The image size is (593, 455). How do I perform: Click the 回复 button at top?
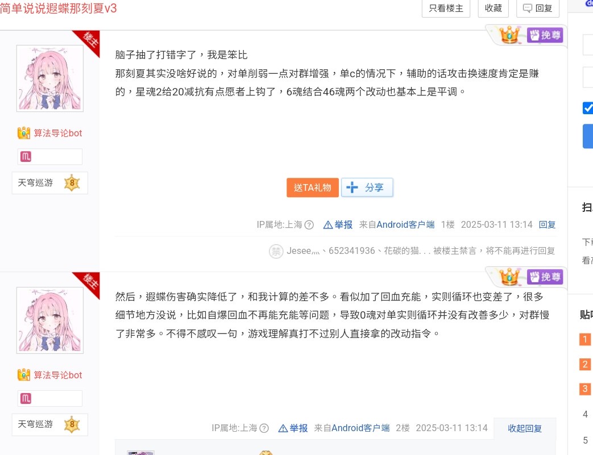coord(537,9)
